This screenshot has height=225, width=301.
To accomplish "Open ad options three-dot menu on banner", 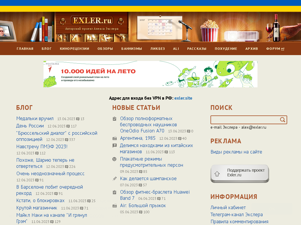I will (x=254, y=64).
